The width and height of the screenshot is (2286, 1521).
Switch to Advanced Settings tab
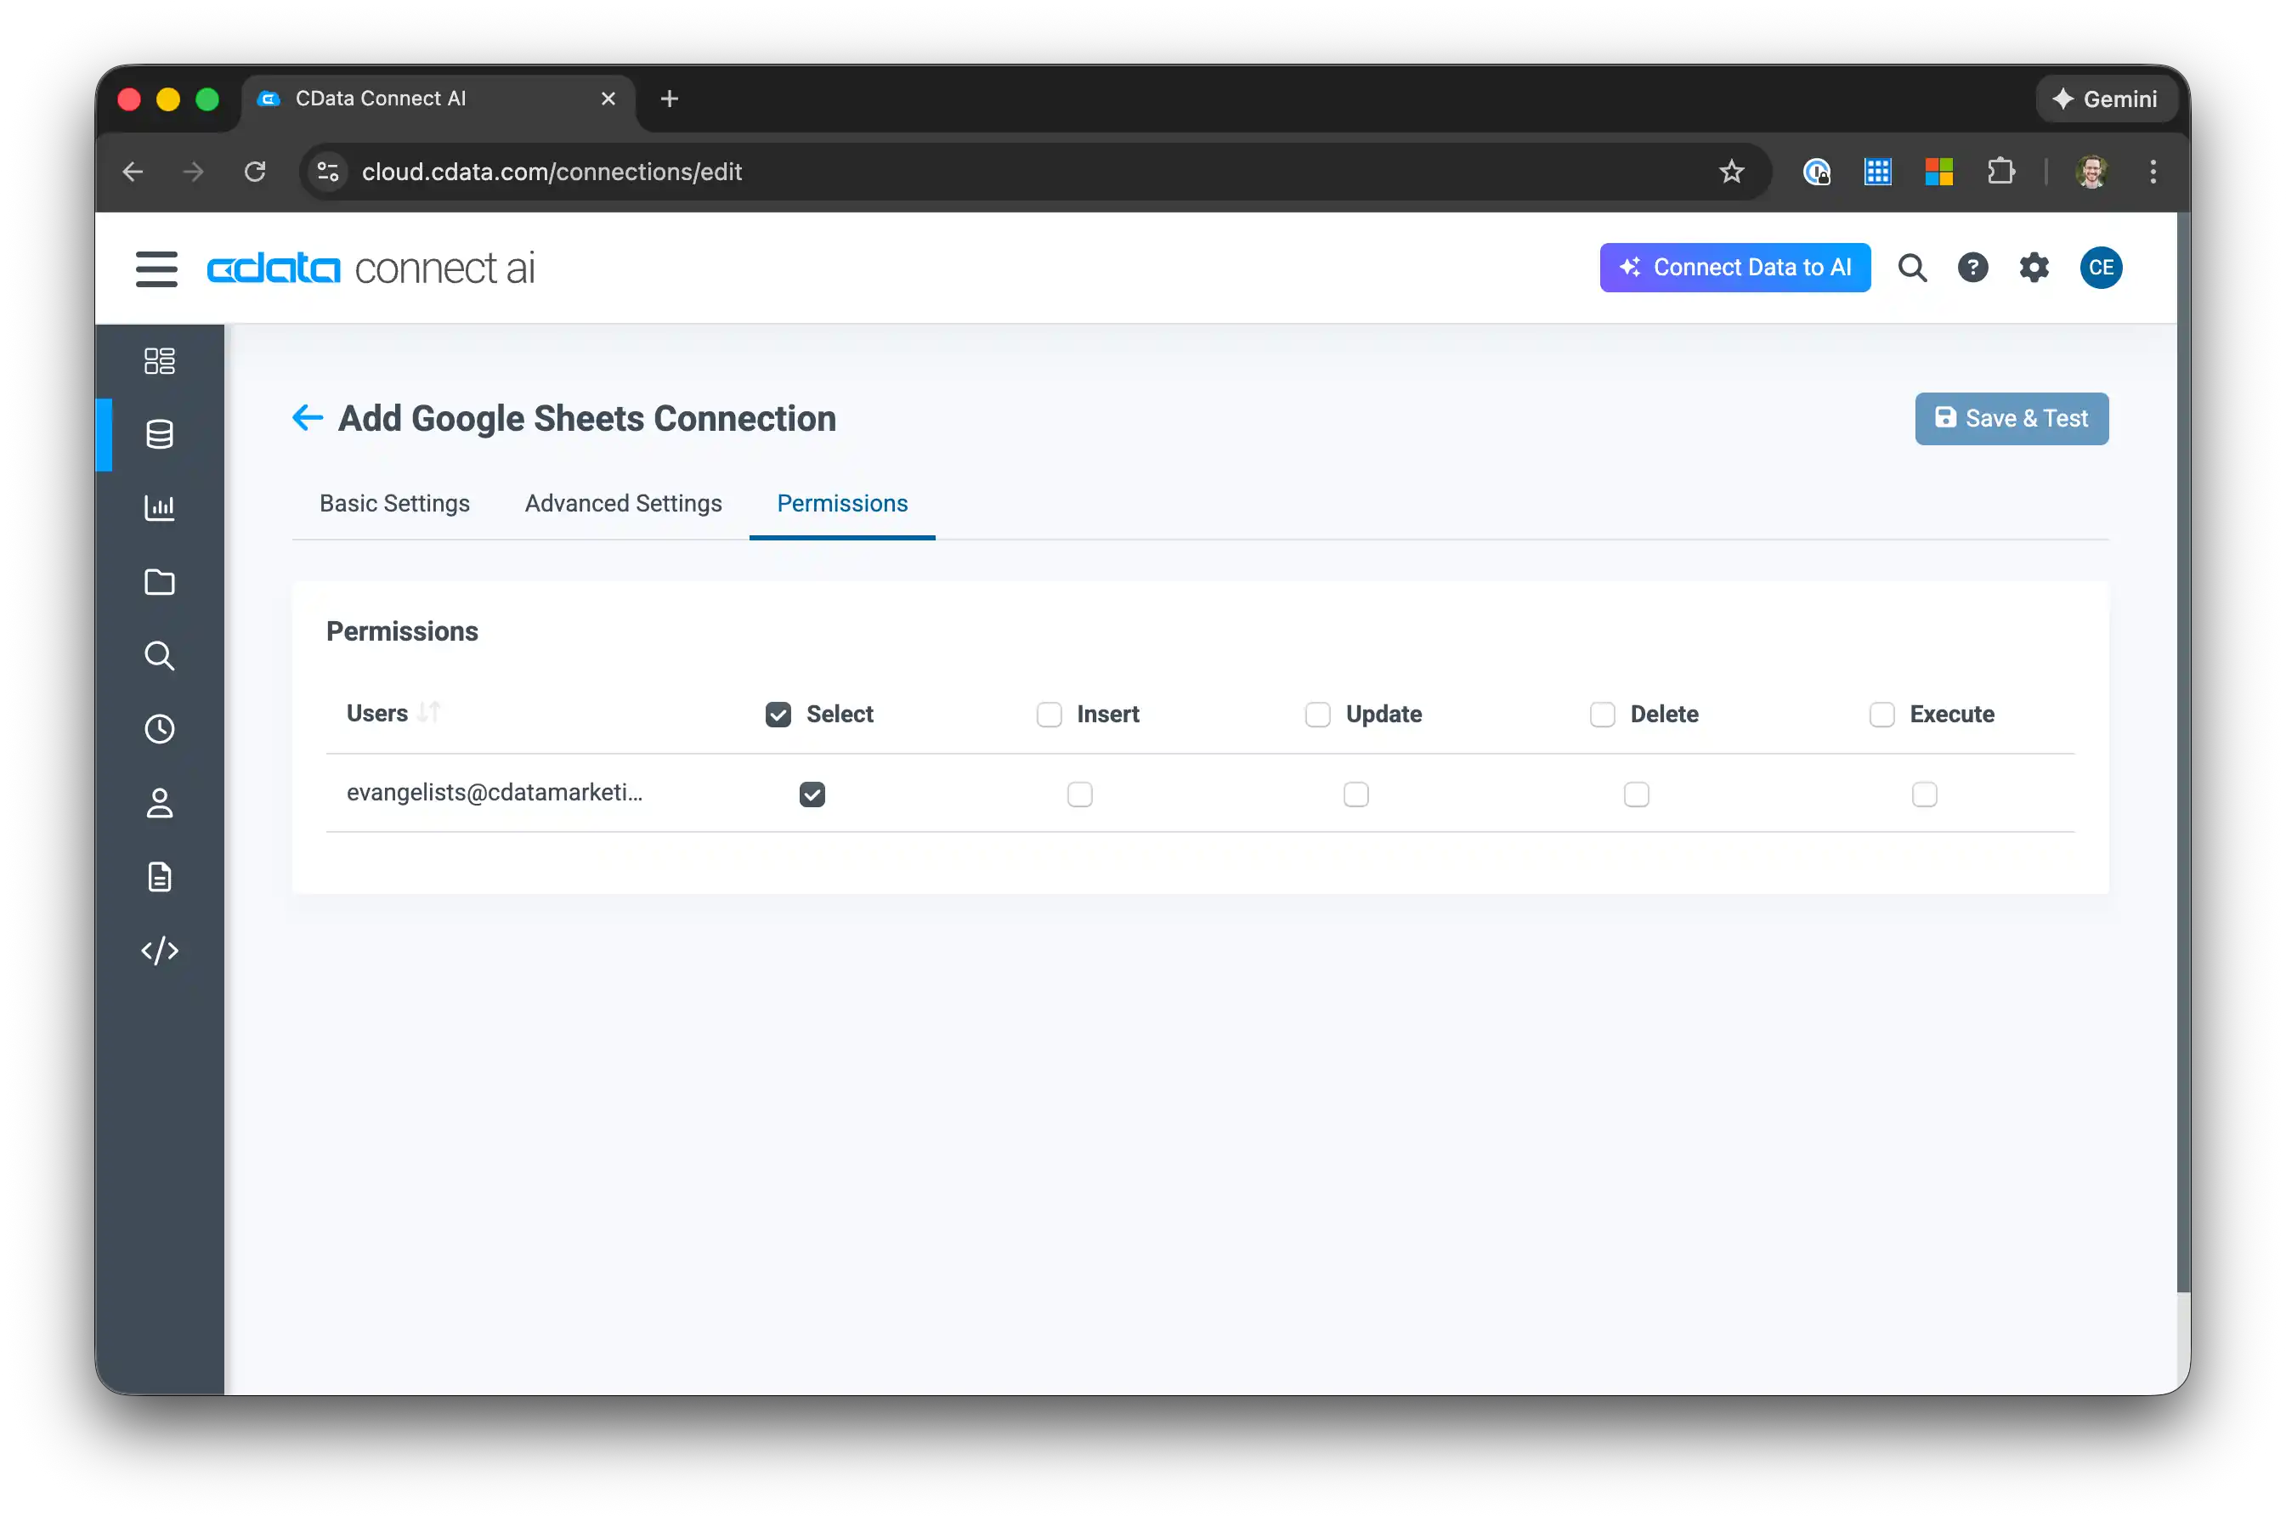pos(623,503)
